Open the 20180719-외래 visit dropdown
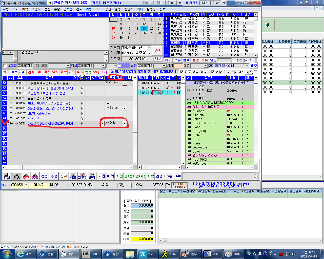324x259 pixels. point(247,66)
